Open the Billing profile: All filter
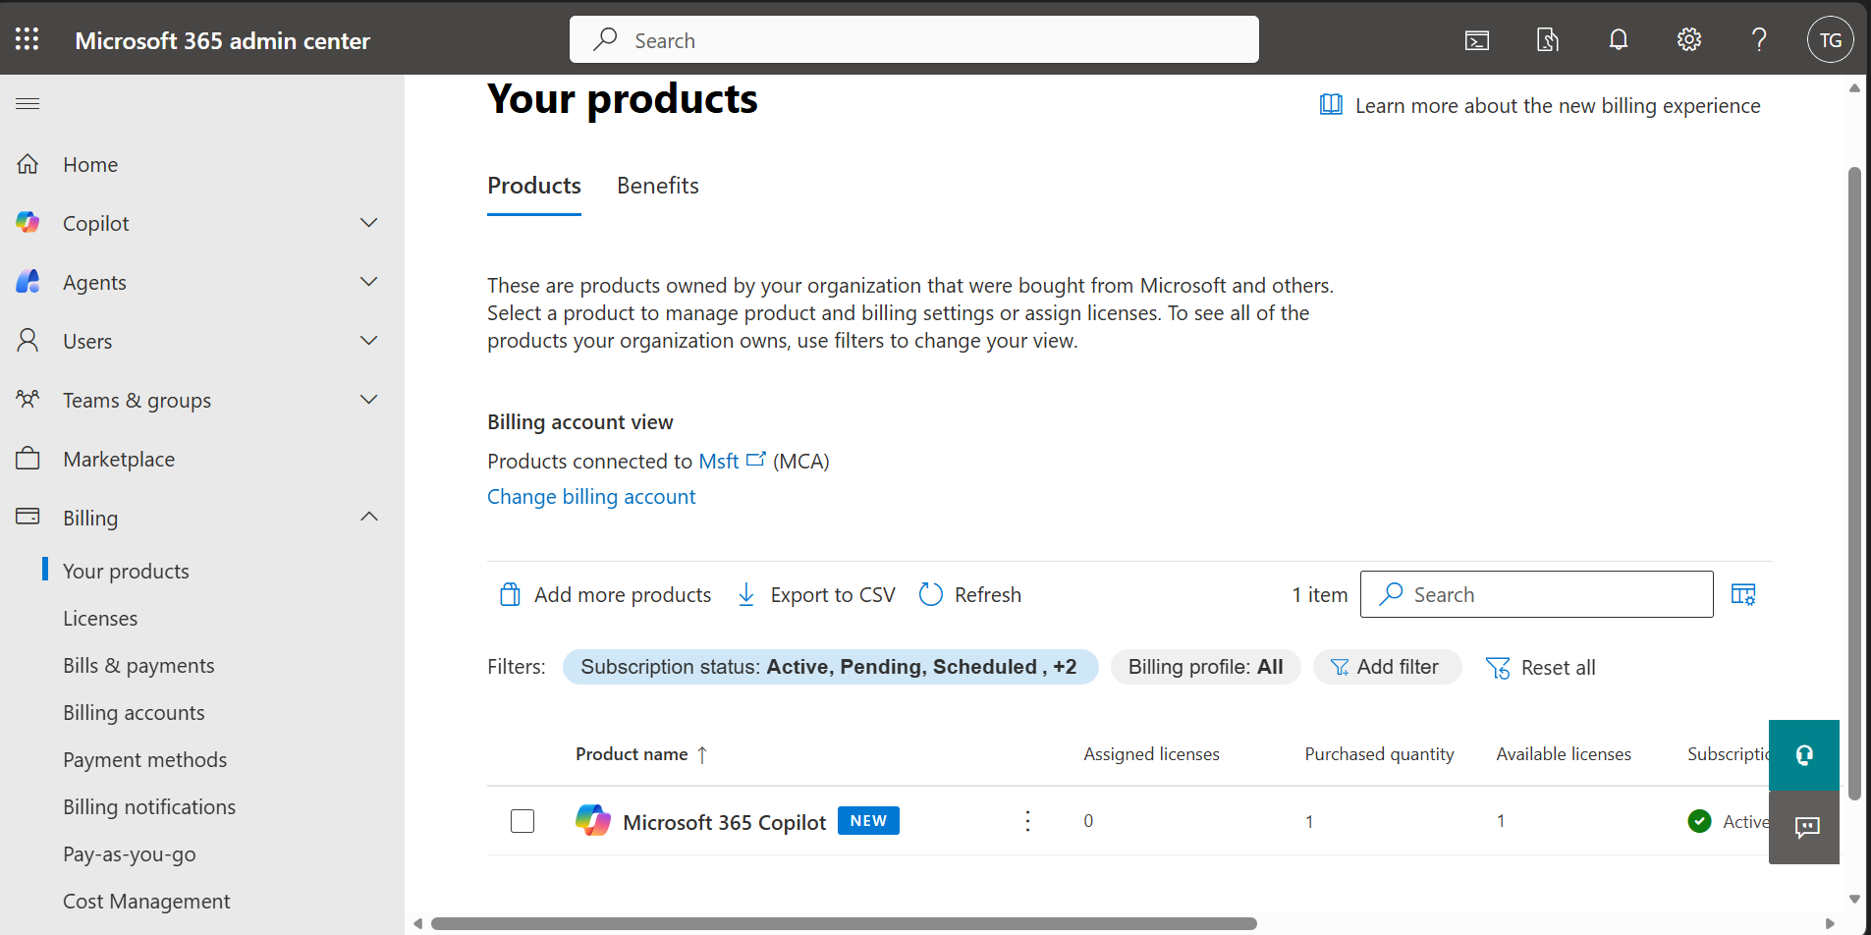1871x935 pixels. click(1205, 667)
